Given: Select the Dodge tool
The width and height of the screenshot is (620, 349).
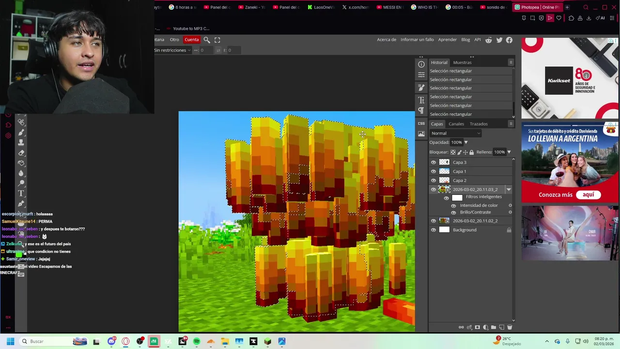Looking at the screenshot, I should click(x=21, y=183).
